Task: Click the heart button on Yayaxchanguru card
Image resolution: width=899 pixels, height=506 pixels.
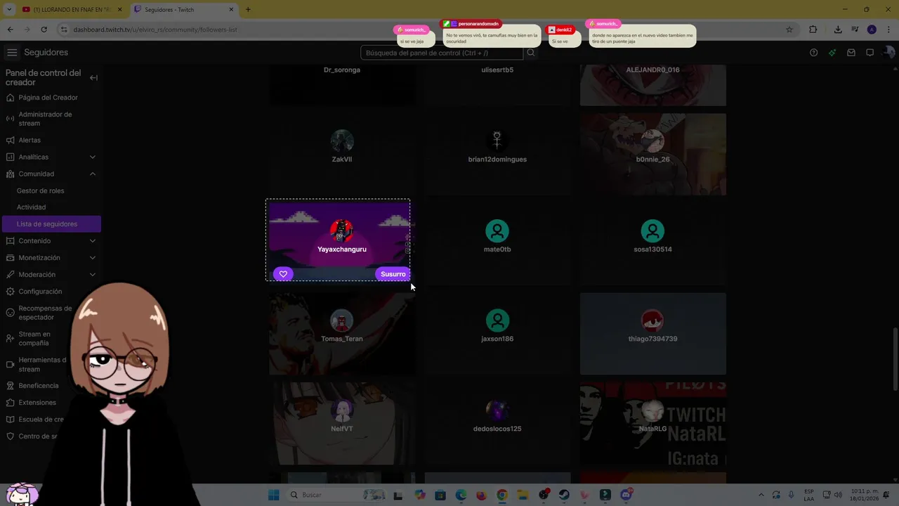Action: pos(283,274)
